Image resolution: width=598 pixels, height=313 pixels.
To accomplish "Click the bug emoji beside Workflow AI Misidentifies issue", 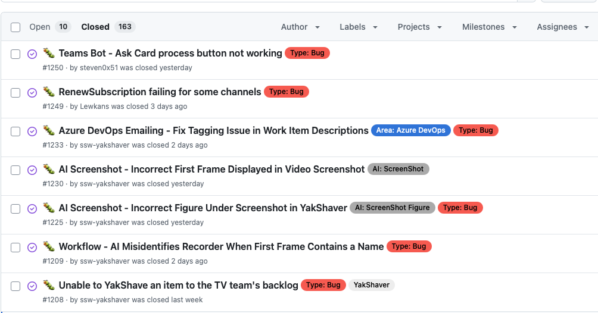I will (49, 246).
